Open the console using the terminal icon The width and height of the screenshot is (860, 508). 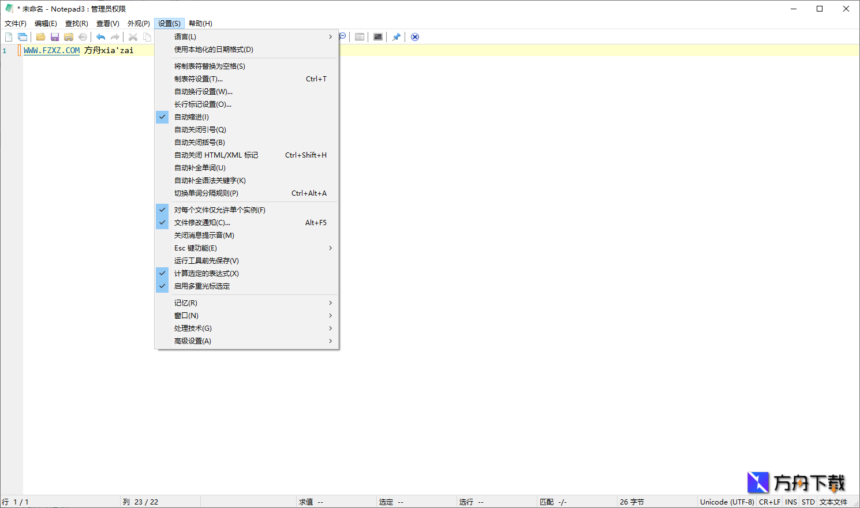[x=377, y=36]
